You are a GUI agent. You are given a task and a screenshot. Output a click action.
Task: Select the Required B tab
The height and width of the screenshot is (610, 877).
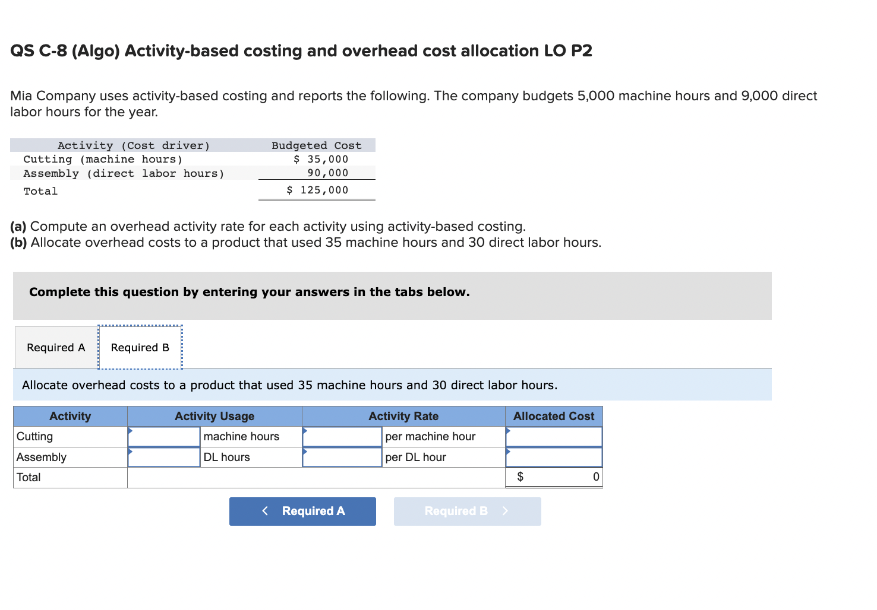coord(140,347)
